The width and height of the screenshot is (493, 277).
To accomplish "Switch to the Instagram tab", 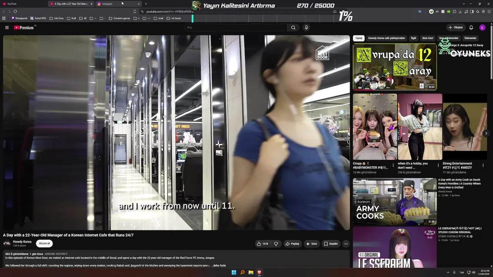I will pyautogui.click(x=119, y=4).
